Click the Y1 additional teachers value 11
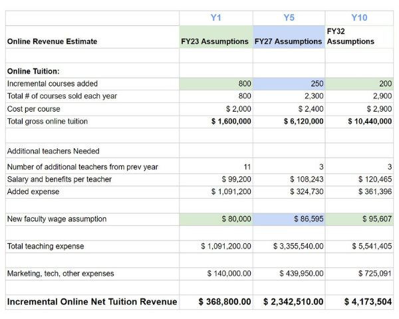The width and height of the screenshot is (399, 319). pos(215,167)
